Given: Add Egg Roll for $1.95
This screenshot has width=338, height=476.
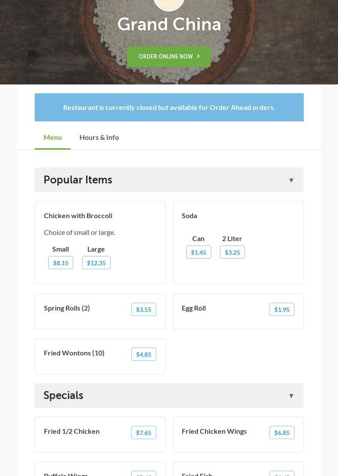Looking at the screenshot, I should point(282,309).
